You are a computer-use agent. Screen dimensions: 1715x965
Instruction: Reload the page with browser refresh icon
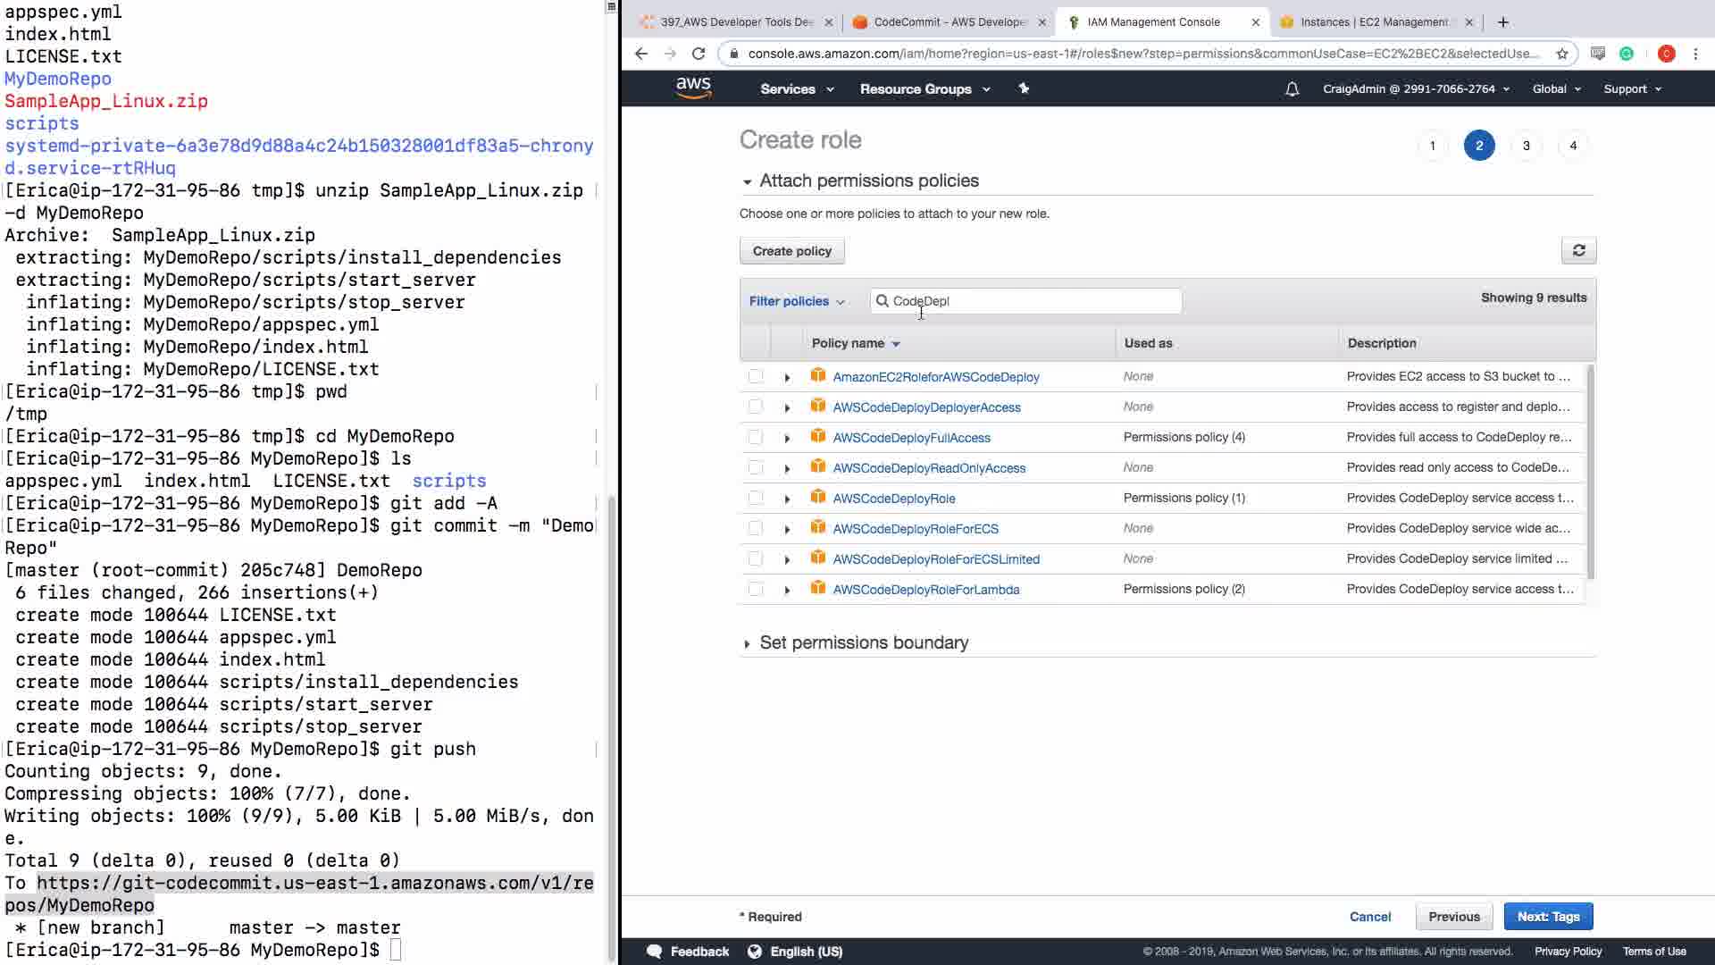coord(699,54)
